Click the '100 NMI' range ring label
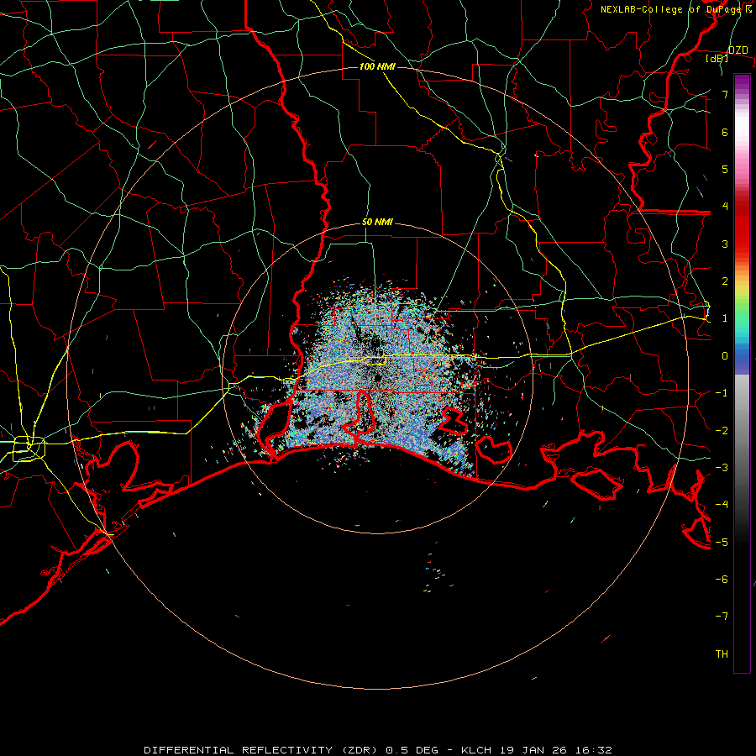Viewport: 756px width, 756px height. [377, 66]
